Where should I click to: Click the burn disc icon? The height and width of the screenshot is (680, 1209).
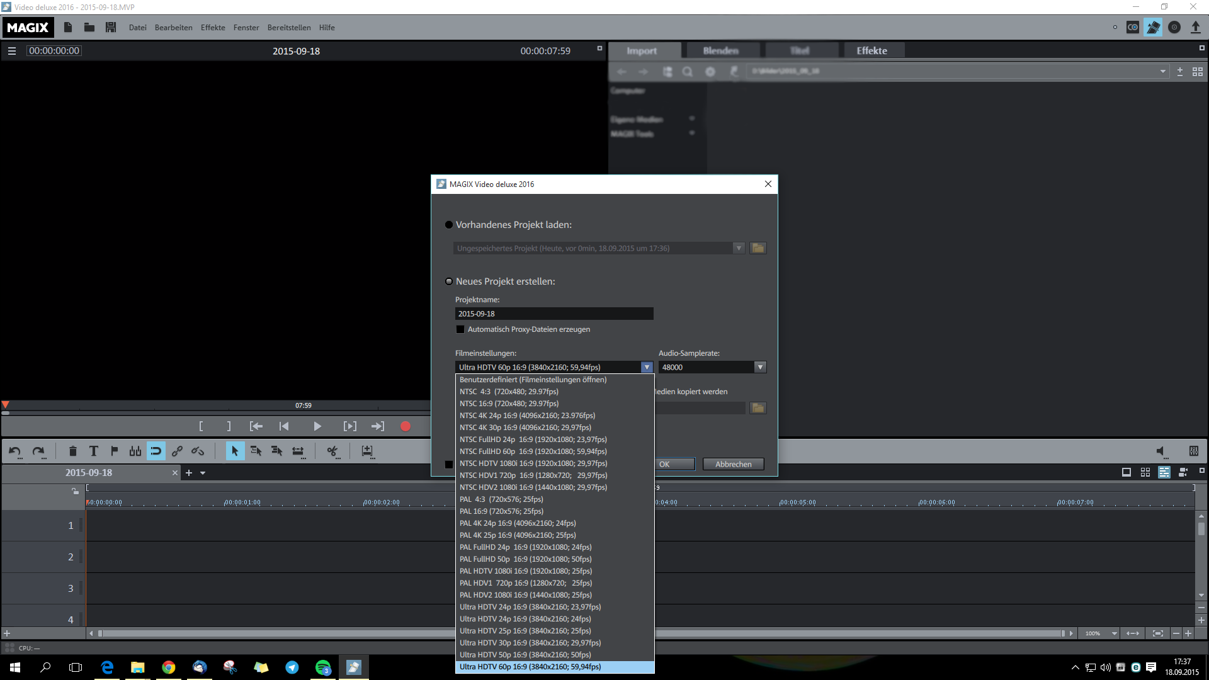tap(1174, 27)
